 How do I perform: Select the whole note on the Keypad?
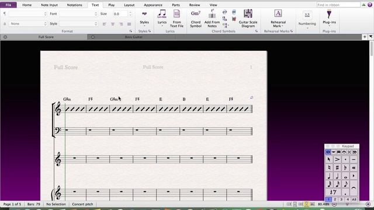tap(345, 176)
